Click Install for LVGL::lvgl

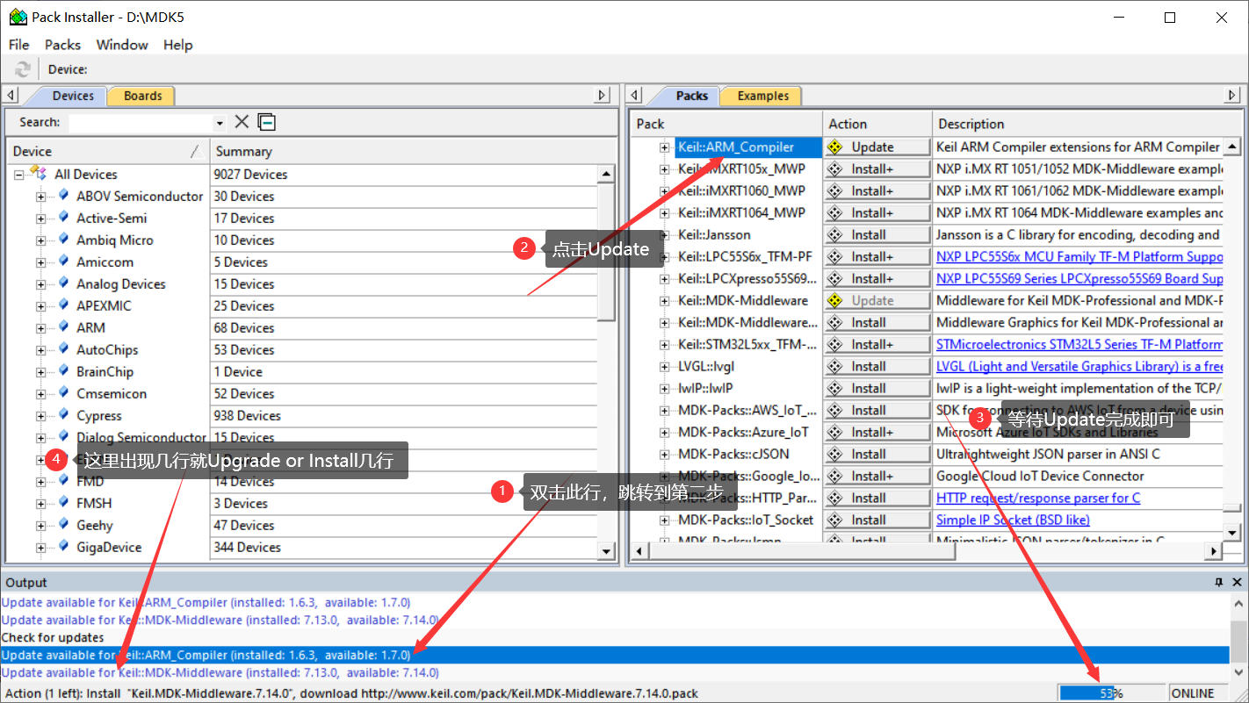tap(877, 366)
